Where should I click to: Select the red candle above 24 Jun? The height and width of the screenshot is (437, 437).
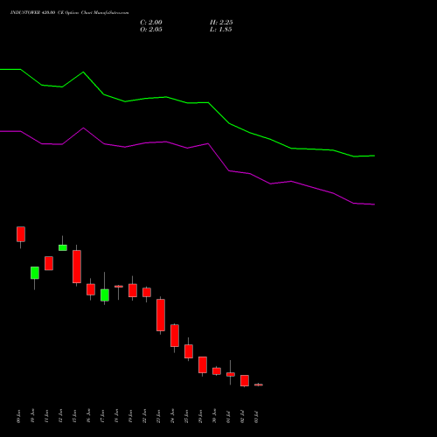(x=175, y=336)
